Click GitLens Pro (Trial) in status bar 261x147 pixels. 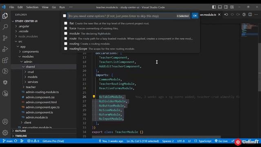click(53, 141)
